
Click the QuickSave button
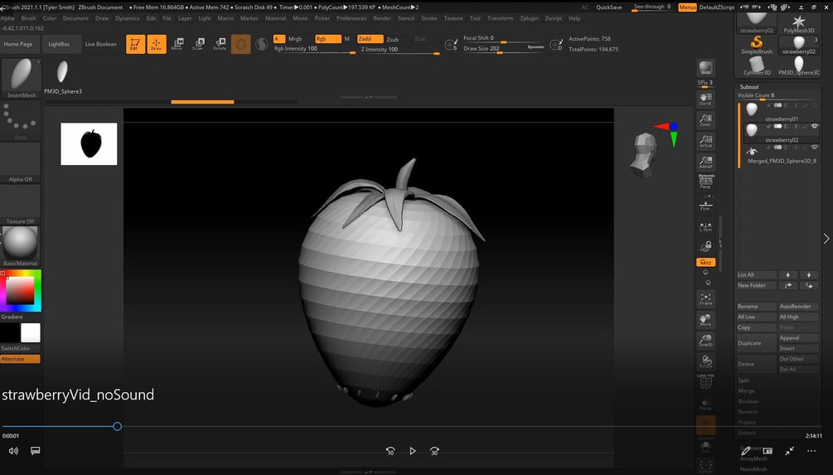[x=609, y=7]
